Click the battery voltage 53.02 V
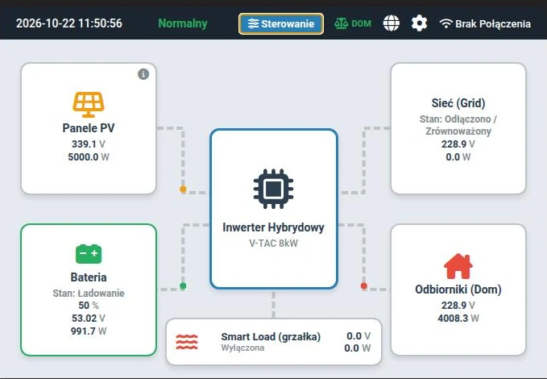The height and width of the screenshot is (379, 547). point(89,319)
